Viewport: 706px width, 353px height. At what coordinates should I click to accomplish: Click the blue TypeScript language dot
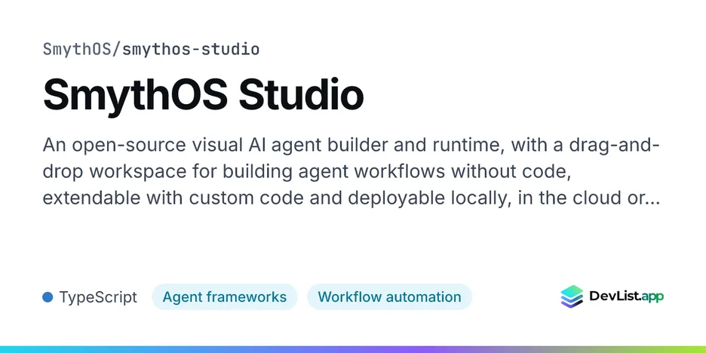tap(48, 297)
